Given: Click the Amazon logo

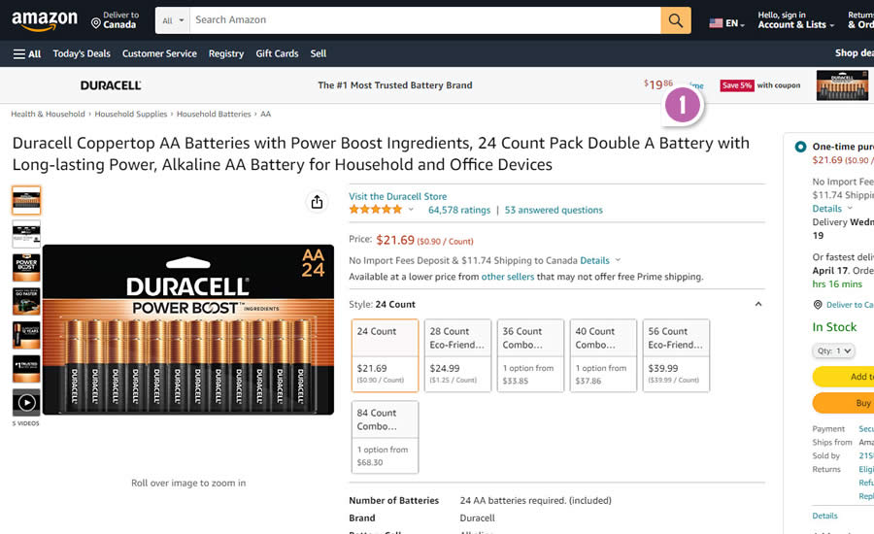Looking at the screenshot, I should click(x=45, y=20).
